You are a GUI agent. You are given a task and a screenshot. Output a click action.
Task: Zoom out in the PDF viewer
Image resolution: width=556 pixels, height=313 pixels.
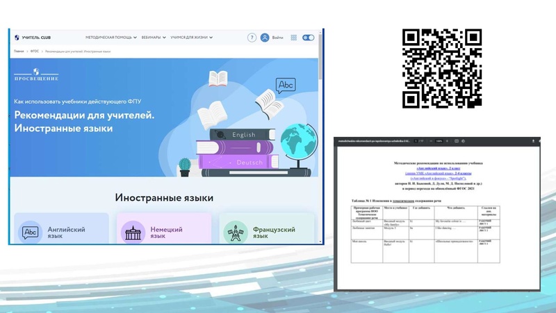tap(431, 141)
